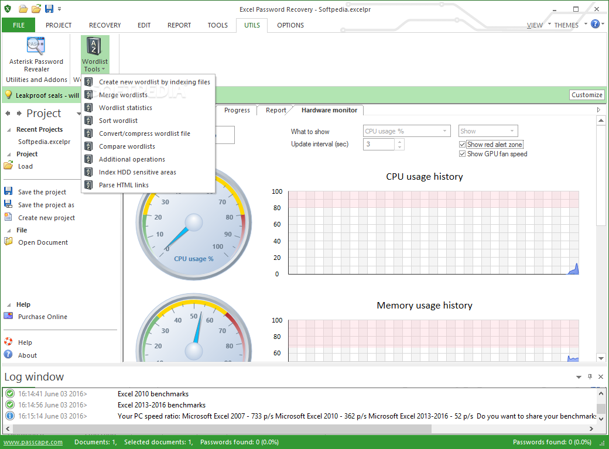
Task: Collapse the Recent Projects section
Action: [9, 130]
